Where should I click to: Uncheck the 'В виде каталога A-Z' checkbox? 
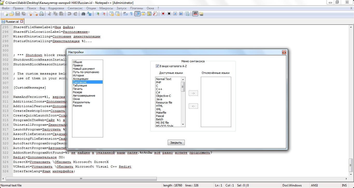[x=157, y=66]
